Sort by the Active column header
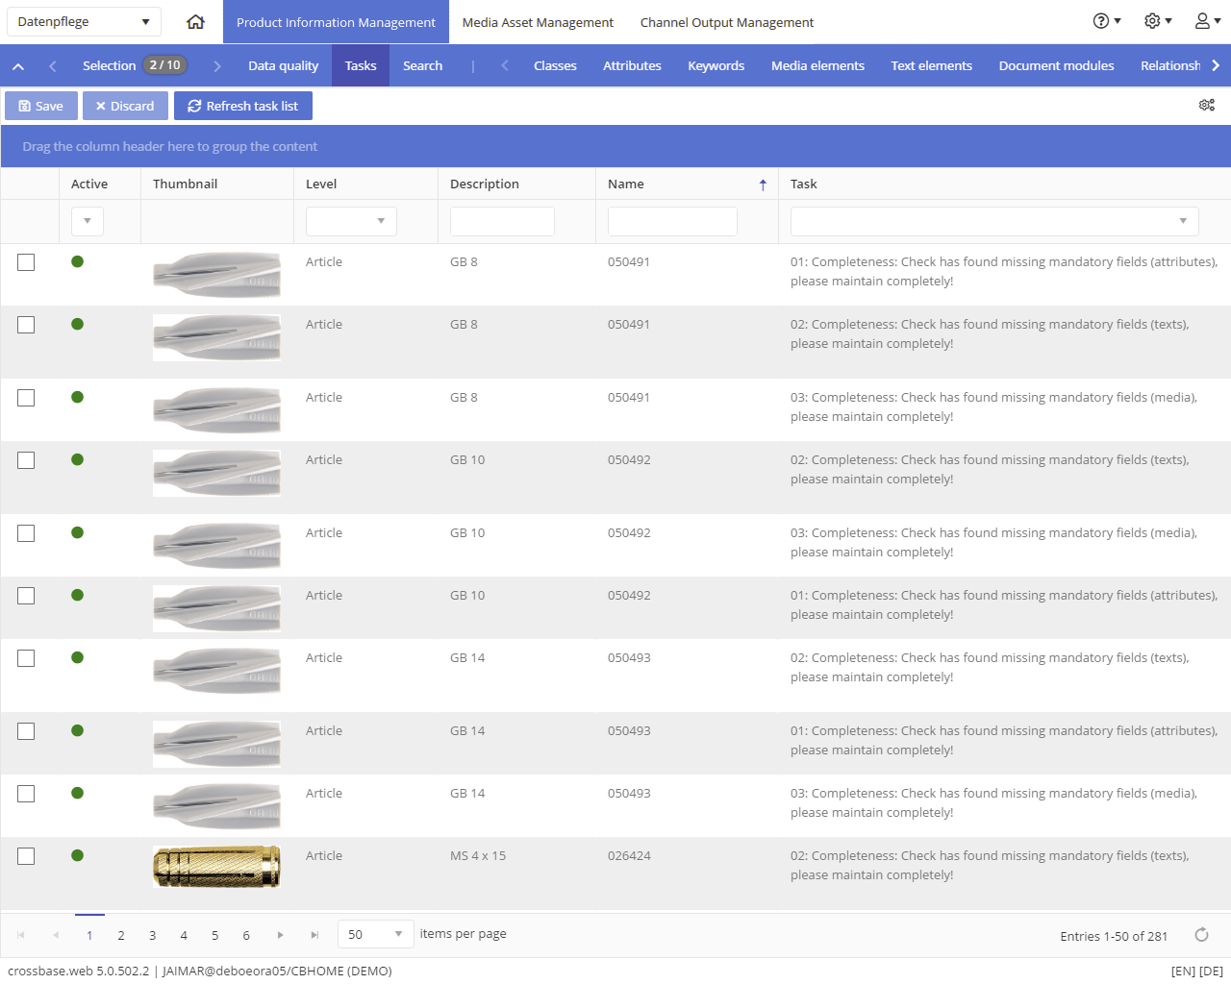Viewport: 1231px width, 984px height. 89,184
